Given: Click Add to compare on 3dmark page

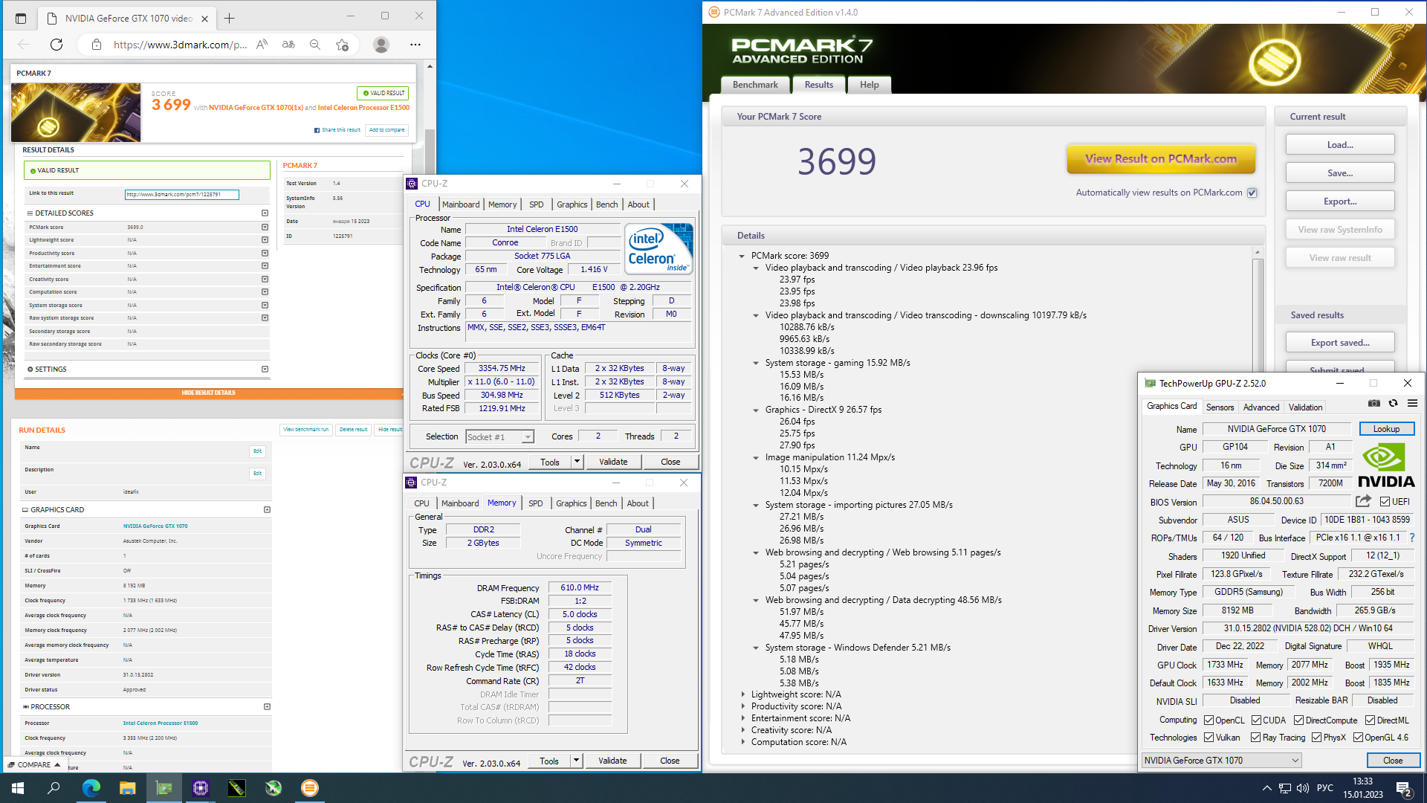Looking at the screenshot, I should click(387, 130).
